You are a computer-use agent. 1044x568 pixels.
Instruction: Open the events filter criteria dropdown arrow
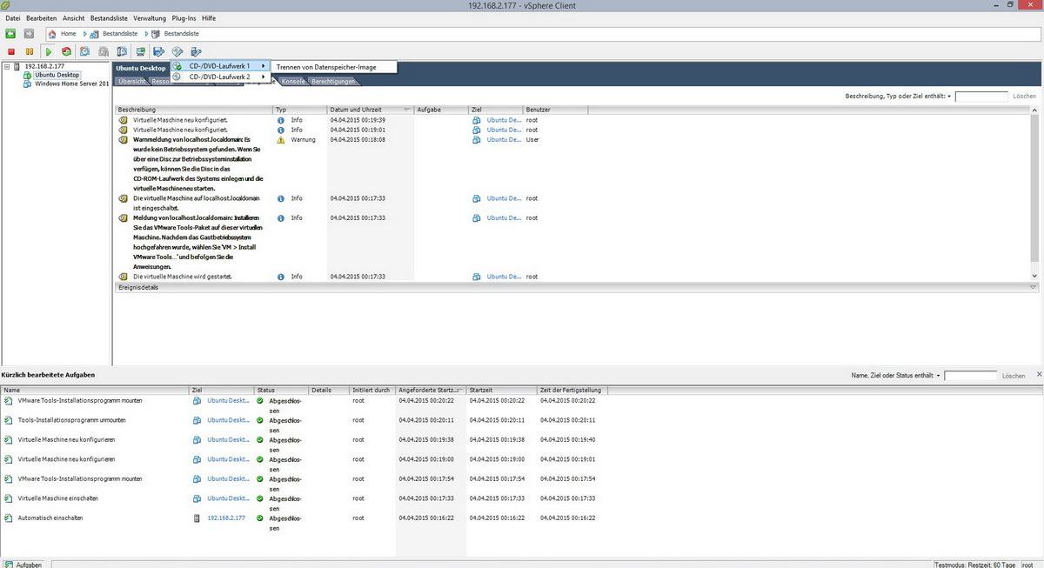coord(949,96)
